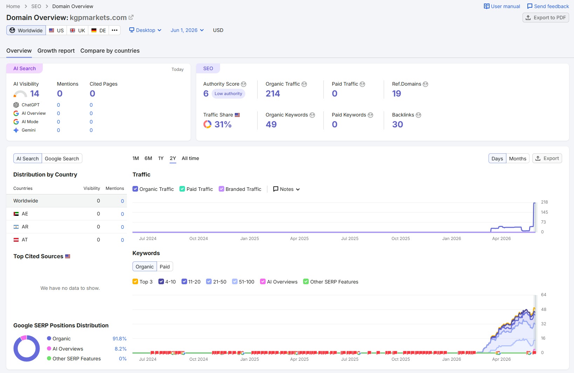This screenshot has width=574, height=373.
Task: Click the globe info icon beside Authority Score
Action: pos(244,84)
